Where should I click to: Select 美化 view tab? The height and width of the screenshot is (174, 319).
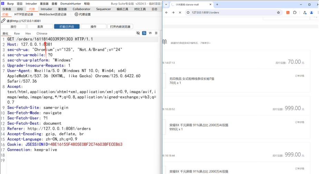(5, 33)
